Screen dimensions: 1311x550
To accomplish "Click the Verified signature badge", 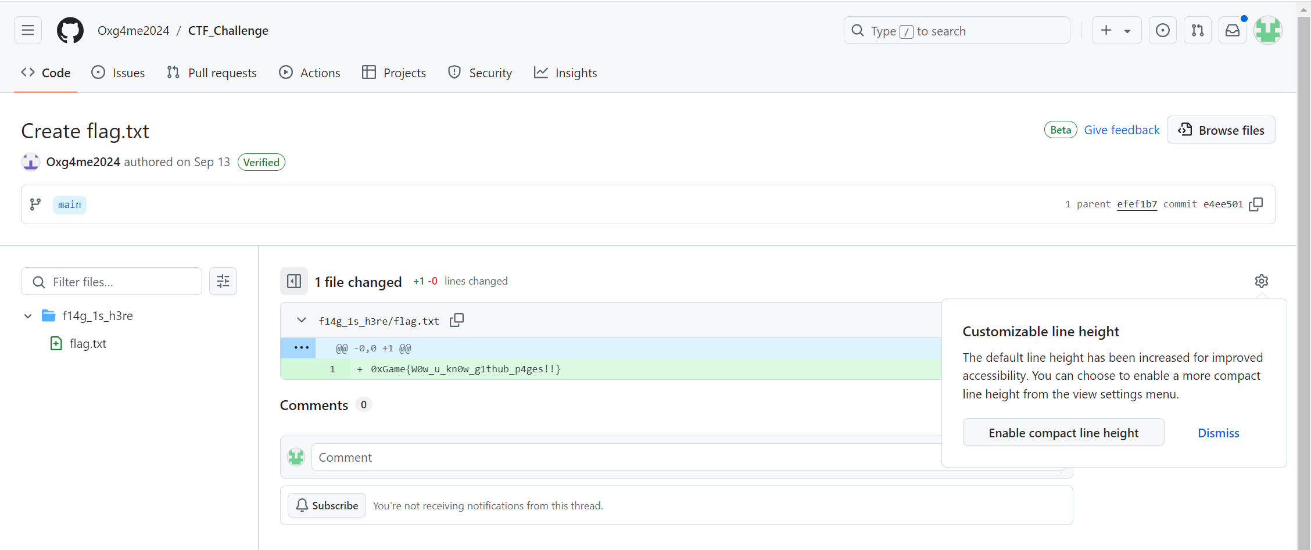I will [261, 162].
